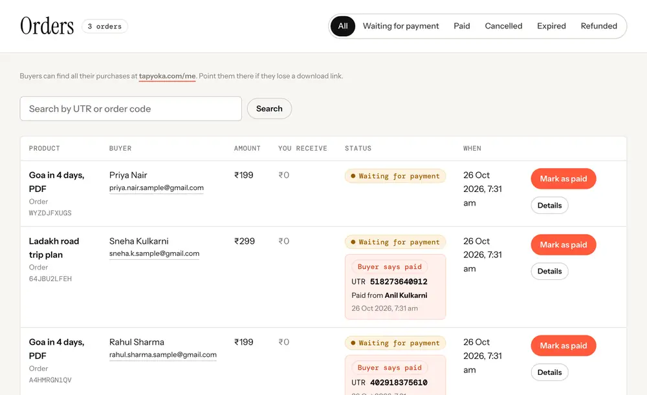Click the STATUS column header
The width and height of the screenshot is (647, 395).
point(358,149)
